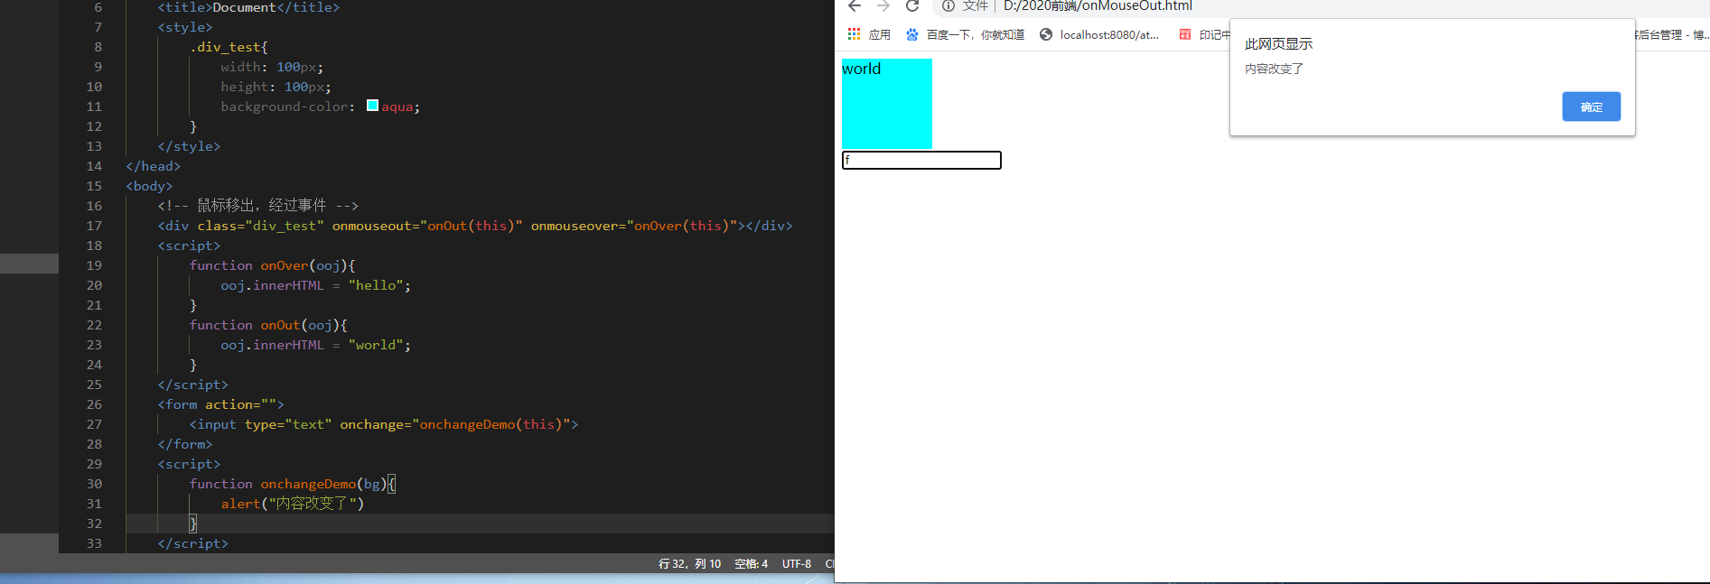This screenshot has width=1710, height=584.
Task: Click the comment 鼠标移出, 经过事件 line
Action: (x=257, y=206)
